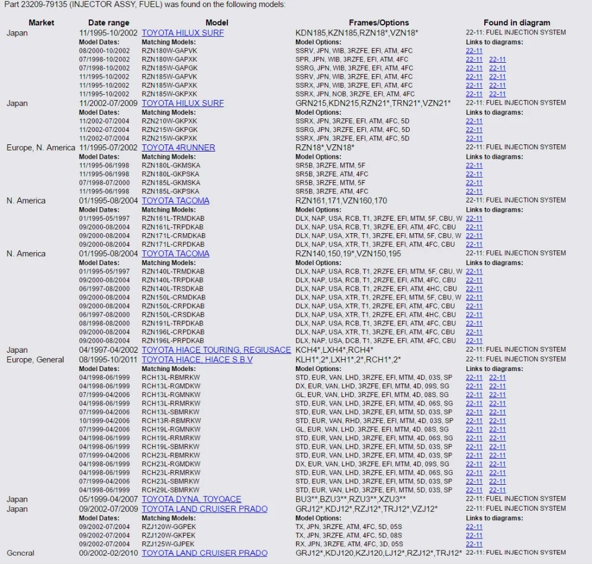Open 22-11 diagram link for RZN180W-GAPVK

click(474, 50)
